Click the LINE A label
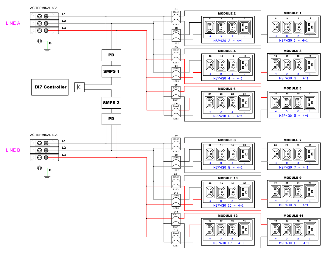This screenshot has height=254, width=328. click(x=13, y=23)
